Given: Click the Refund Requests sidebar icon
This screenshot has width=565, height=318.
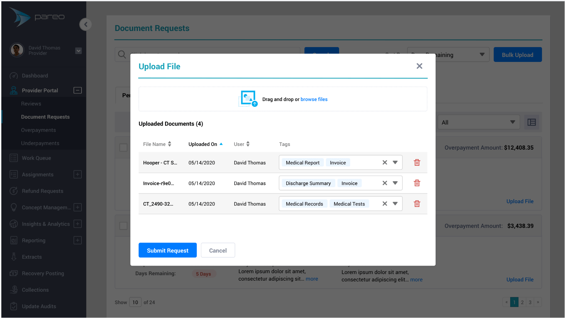Looking at the screenshot, I should click(x=14, y=191).
